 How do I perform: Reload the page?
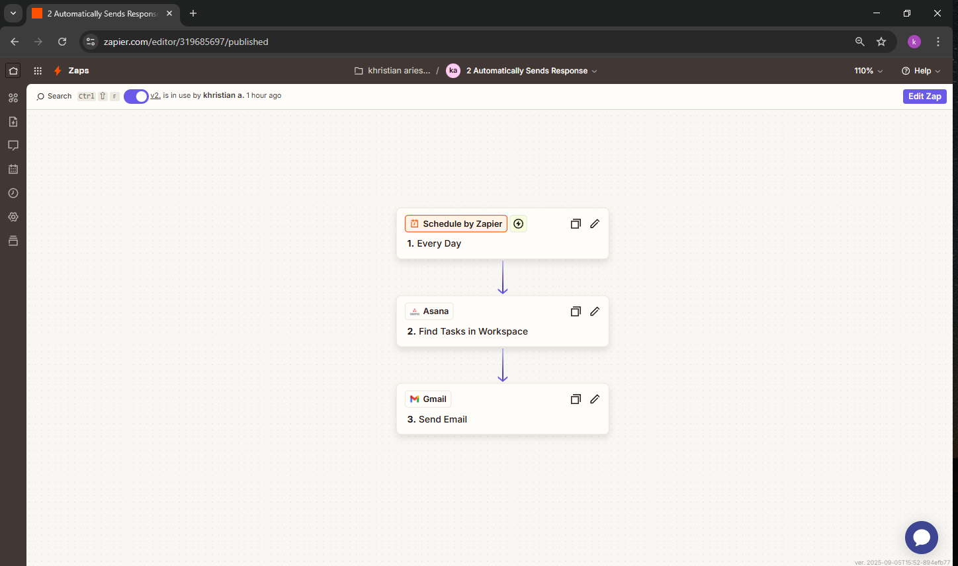[62, 42]
